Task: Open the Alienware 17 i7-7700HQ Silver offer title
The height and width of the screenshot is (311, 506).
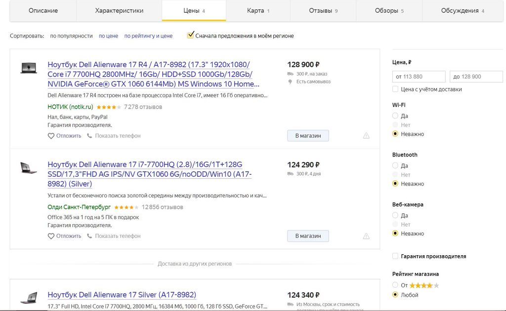Action: click(x=150, y=174)
